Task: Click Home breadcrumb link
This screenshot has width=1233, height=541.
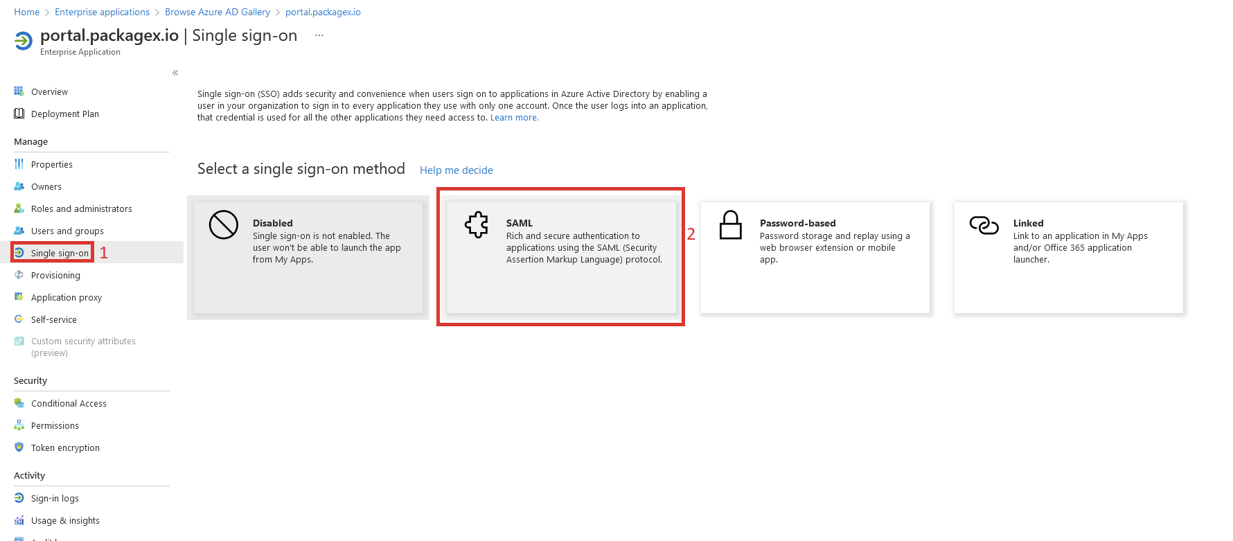Action: click(26, 12)
